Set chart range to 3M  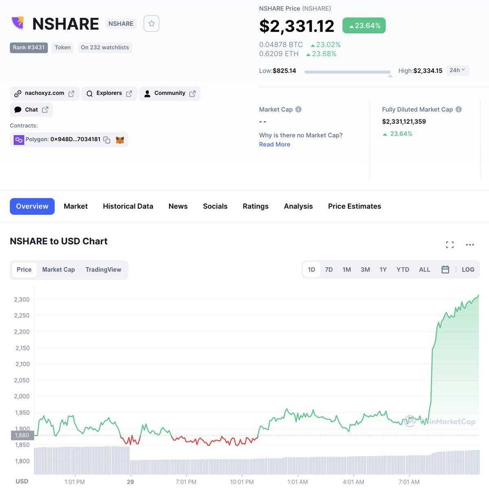point(365,270)
